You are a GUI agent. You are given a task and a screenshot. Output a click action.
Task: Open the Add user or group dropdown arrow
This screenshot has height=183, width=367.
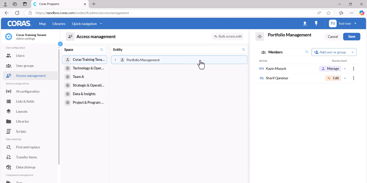click(352, 52)
